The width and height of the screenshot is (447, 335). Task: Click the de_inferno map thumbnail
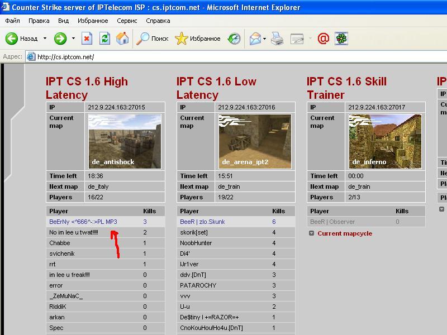pyautogui.click(x=385, y=142)
